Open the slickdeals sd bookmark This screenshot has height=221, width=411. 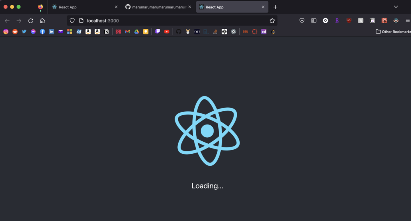coord(79,32)
